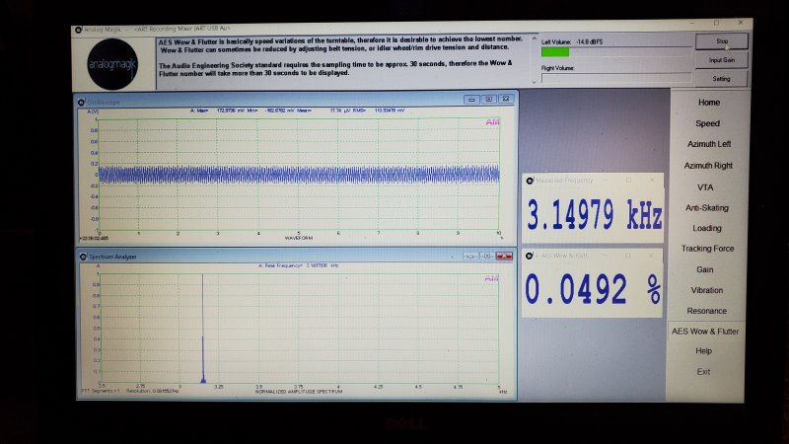
Task: Click the Left Volume -14.8 dBFS label
Action: [x=572, y=41]
